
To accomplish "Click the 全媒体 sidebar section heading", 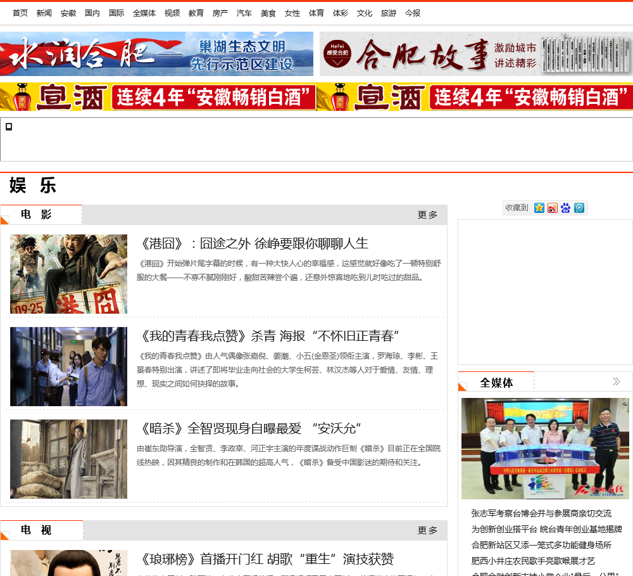I will point(496,382).
